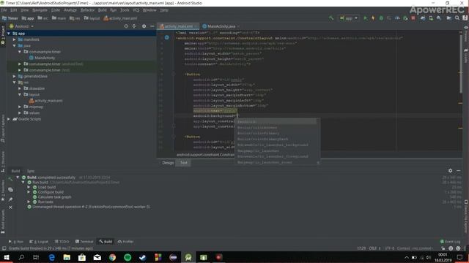469x263 pixels.
Task: Click the Sync Project with Gradle icon
Action: pyautogui.click(x=423, y=18)
